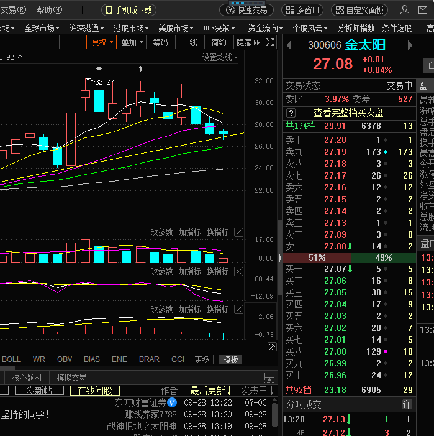Open the 沪深港通 menu
The width and height of the screenshot is (434, 436).
coord(86,28)
